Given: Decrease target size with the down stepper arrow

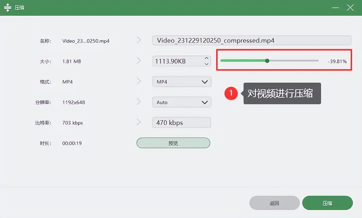Looking at the screenshot, I should coord(206,64).
